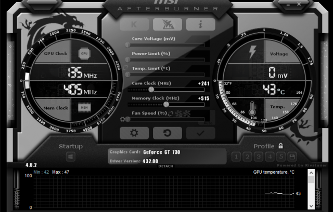Select profile slot 3

(259, 157)
